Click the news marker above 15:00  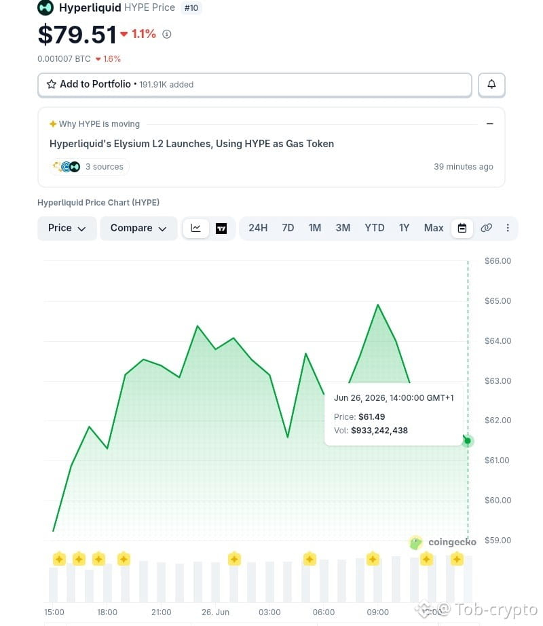point(59,559)
